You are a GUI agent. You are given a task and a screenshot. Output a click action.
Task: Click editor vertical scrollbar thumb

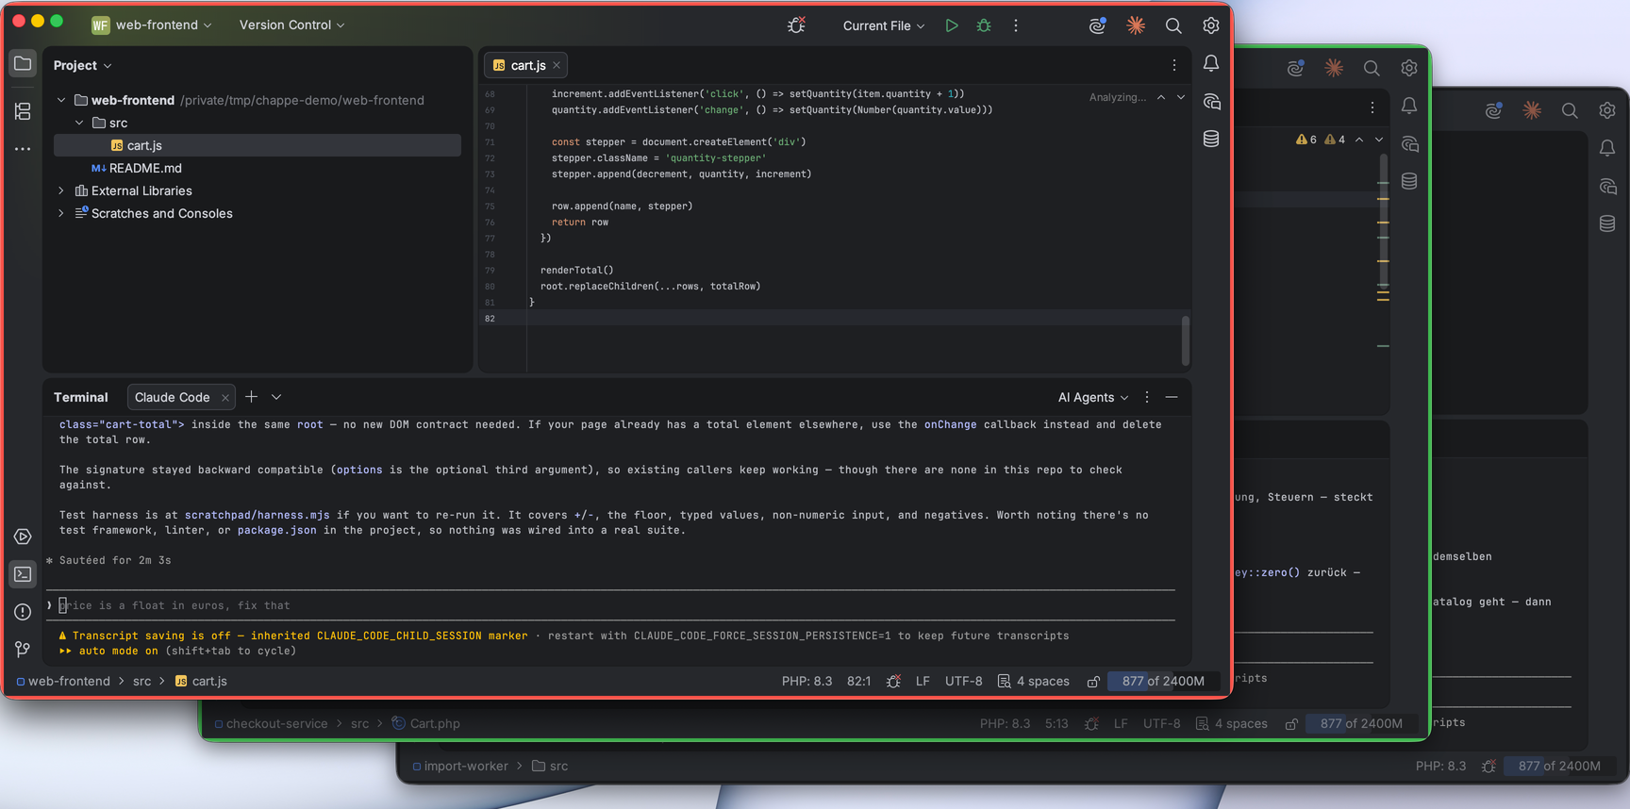pyautogui.click(x=1186, y=340)
